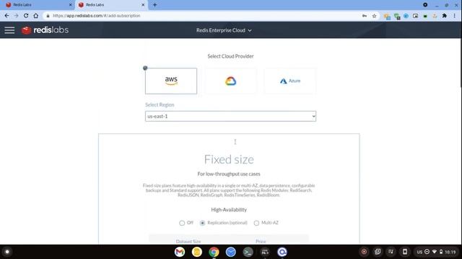Go forward in browser history
Viewport: 462px width, 259px height.
[16, 16]
